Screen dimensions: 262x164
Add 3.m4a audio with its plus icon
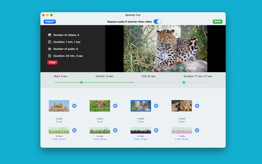click(x=115, y=130)
